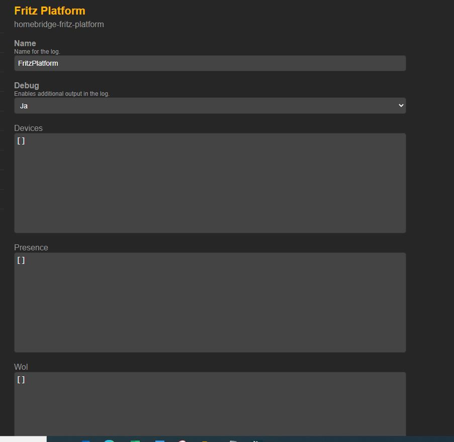The width and height of the screenshot is (454, 442).
Task: Open the Debug dropdown showing Ja
Action: (x=210, y=106)
